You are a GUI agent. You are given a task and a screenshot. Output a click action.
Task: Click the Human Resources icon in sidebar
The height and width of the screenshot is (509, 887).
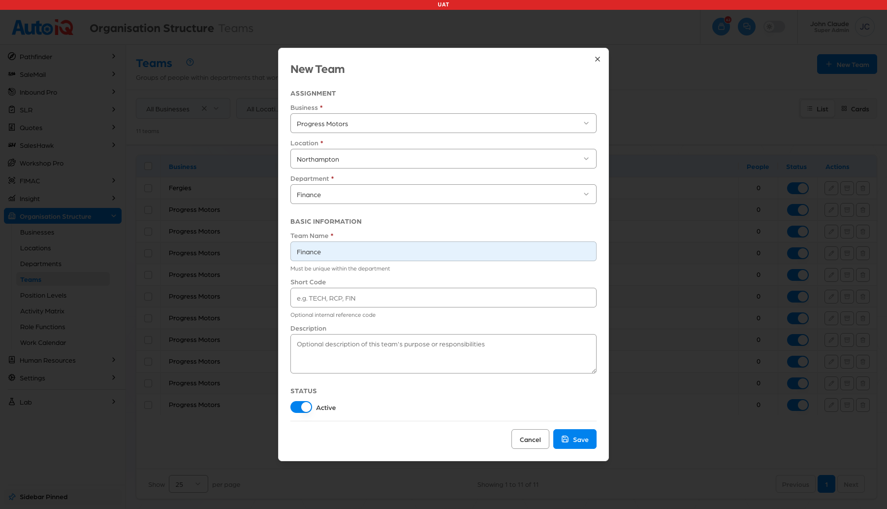12,360
